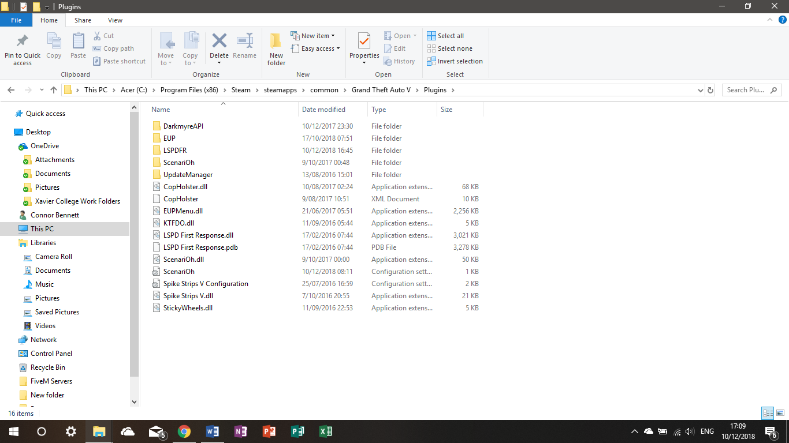Image resolution: width=789 pixels, height=443 pixels.
Task: Click the Edit ribbon button
Action: click(395, 48)
